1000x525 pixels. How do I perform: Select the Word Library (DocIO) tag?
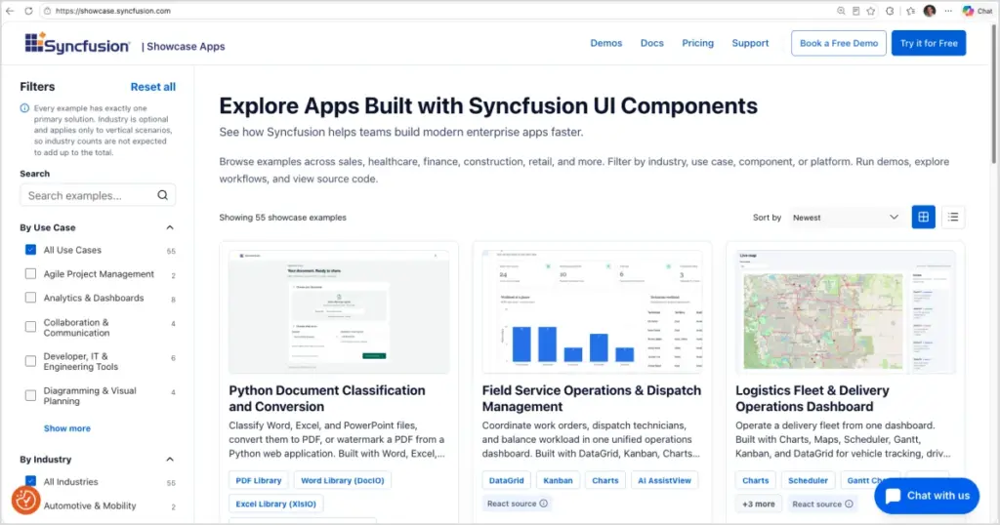tap(343, 480)
